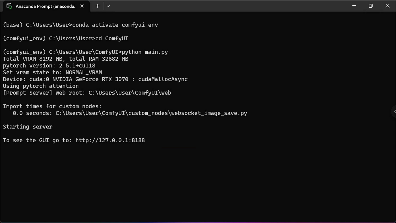
Task: Click the cd ComfyUI command text
Action: (x=112, y=38)
